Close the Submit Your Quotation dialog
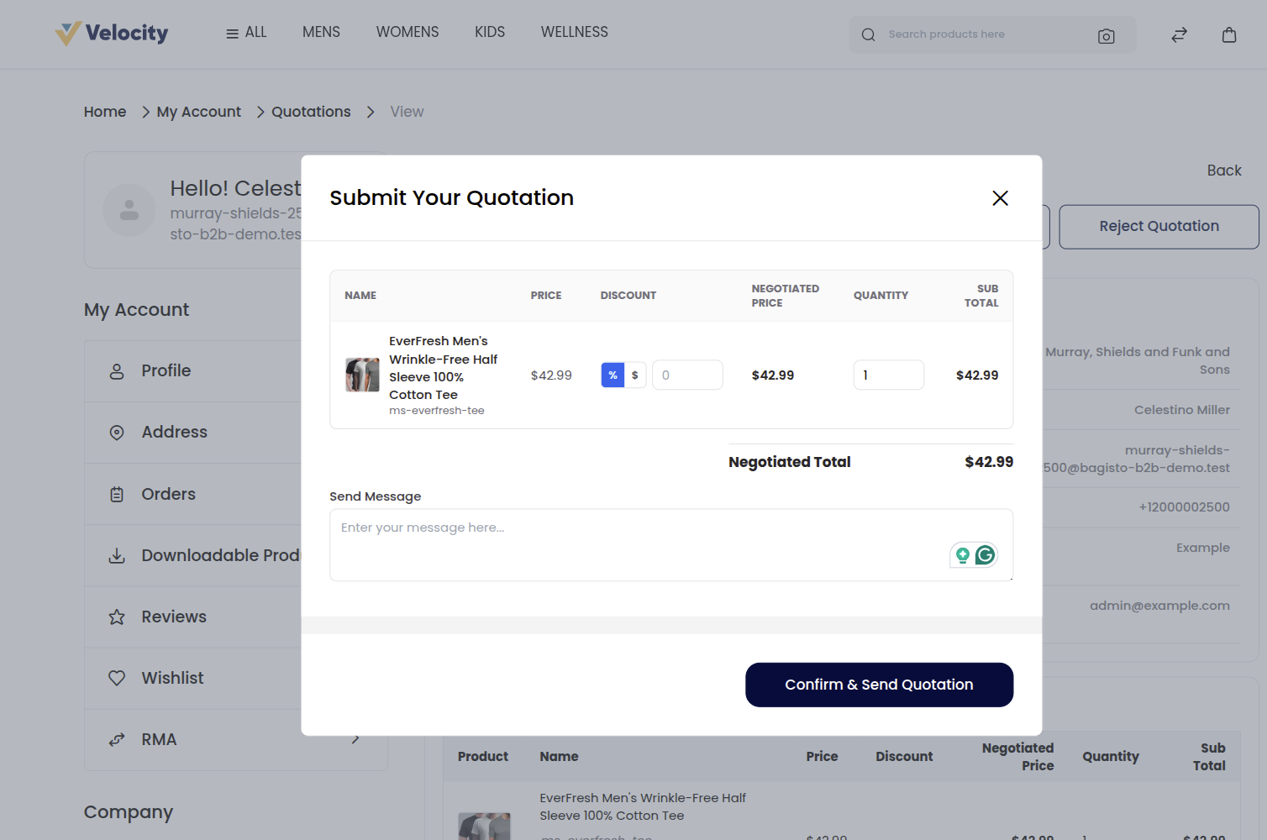Viewport: 1267px width, 840px height. [x=1000, y=198]
